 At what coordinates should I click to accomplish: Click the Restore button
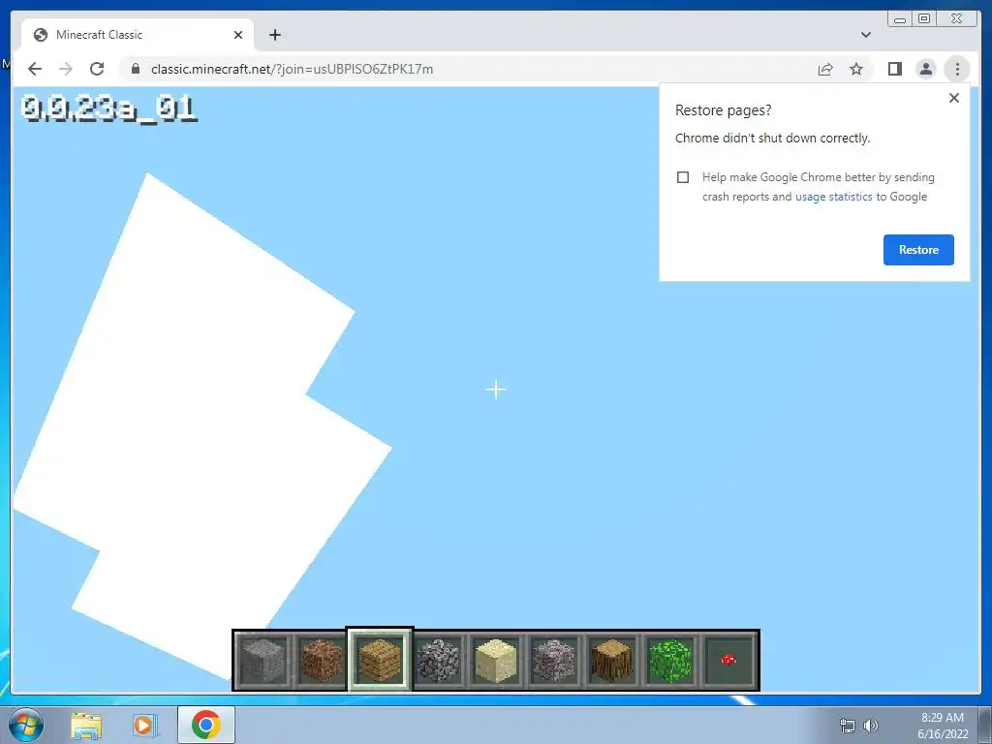918,250
